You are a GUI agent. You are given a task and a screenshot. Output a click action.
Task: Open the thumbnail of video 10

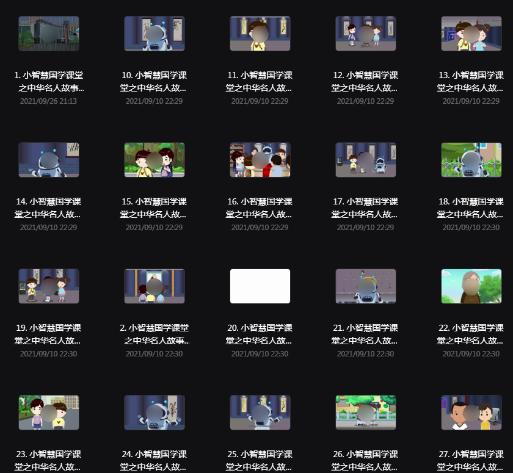click(155, 34)
